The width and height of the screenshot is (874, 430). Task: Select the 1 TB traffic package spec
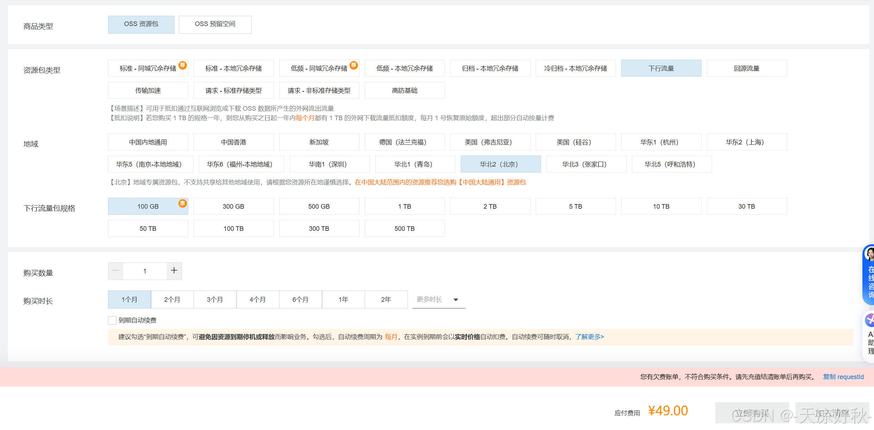(404, 207)
